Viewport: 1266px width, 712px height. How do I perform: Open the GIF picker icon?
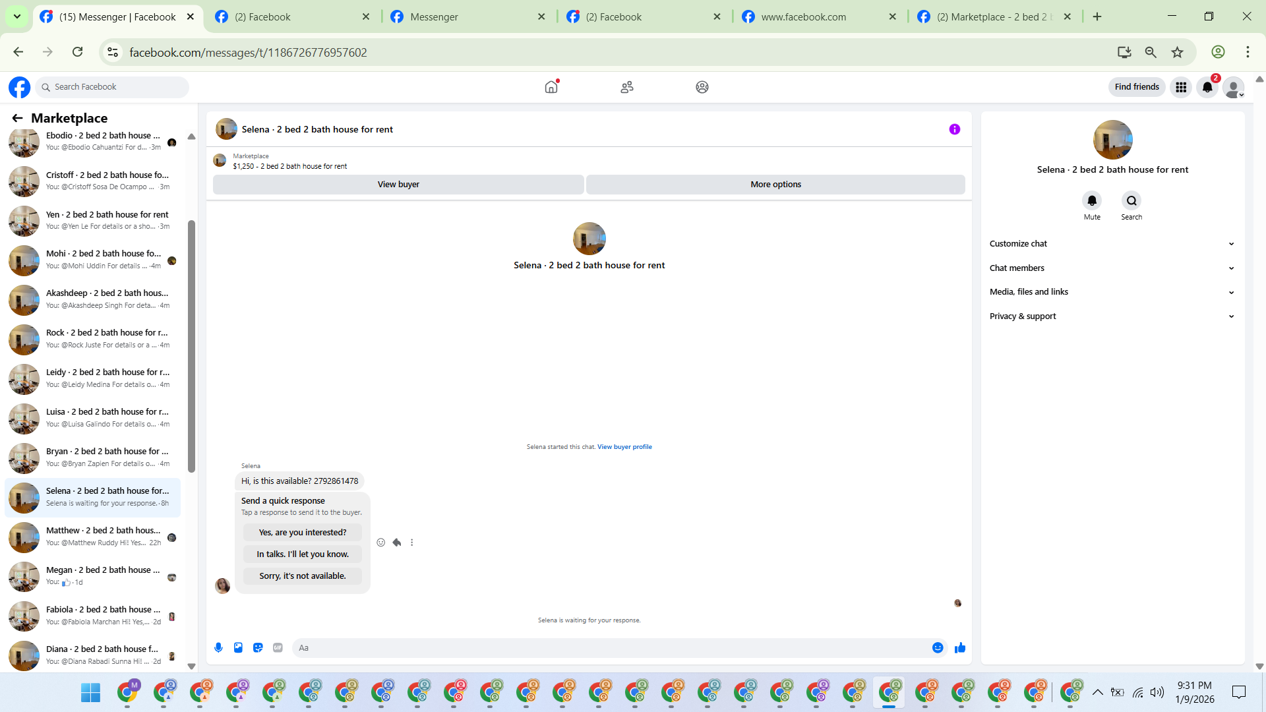point(278,648)
